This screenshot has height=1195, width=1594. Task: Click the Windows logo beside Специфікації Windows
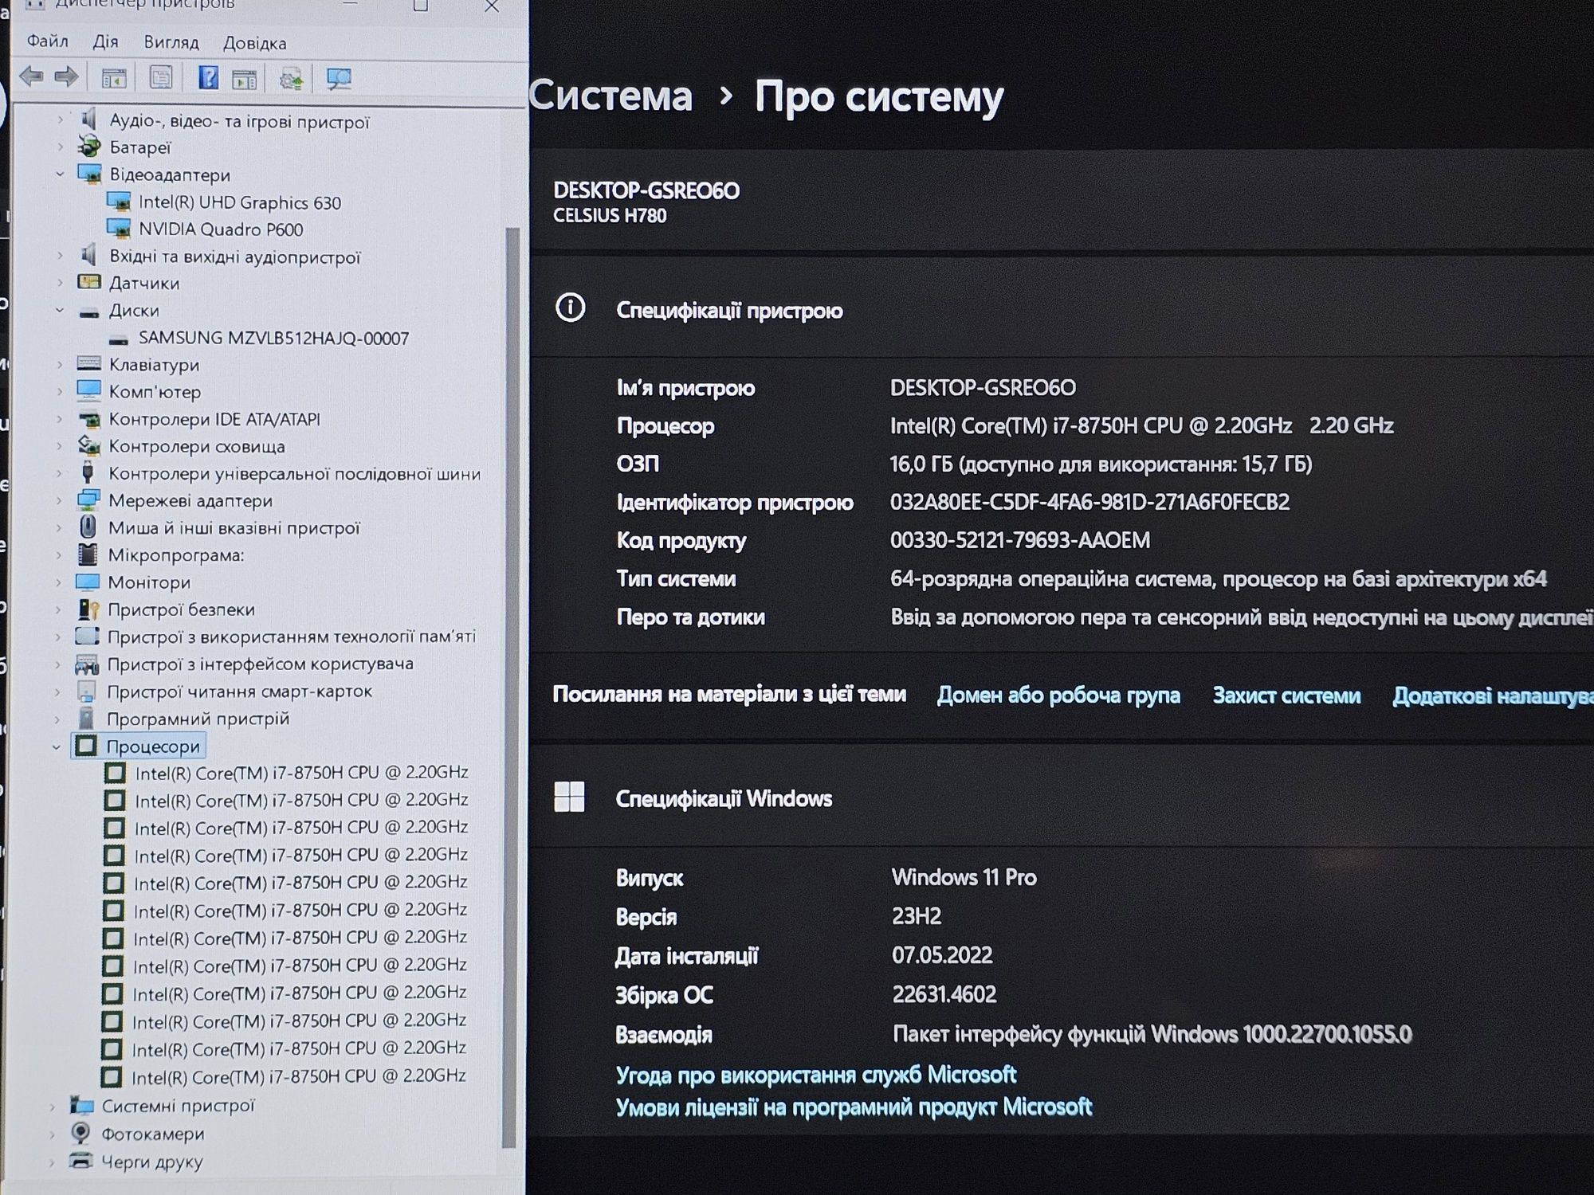(x=569, y=797)
